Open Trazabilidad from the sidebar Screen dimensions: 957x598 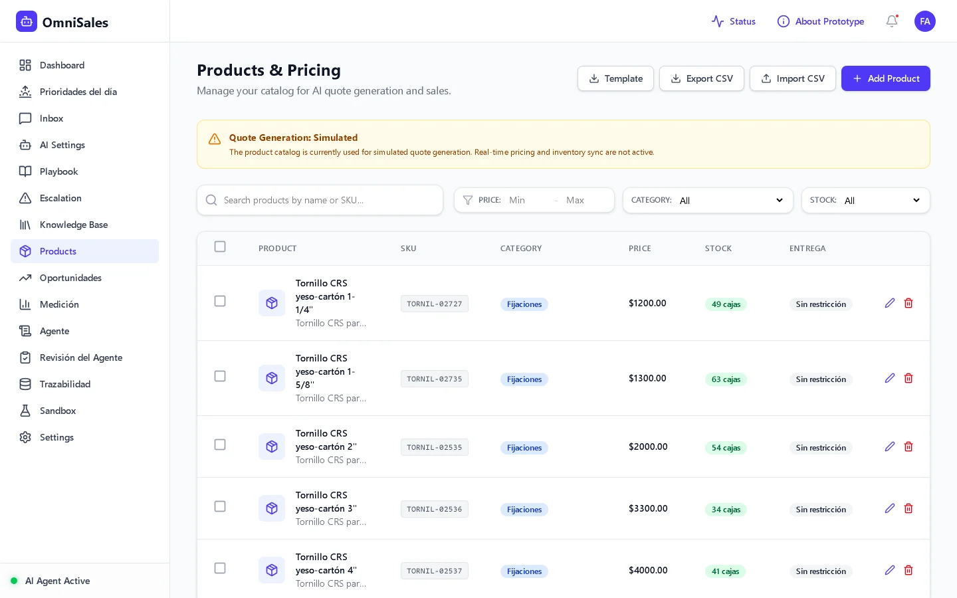pos(84,384)
